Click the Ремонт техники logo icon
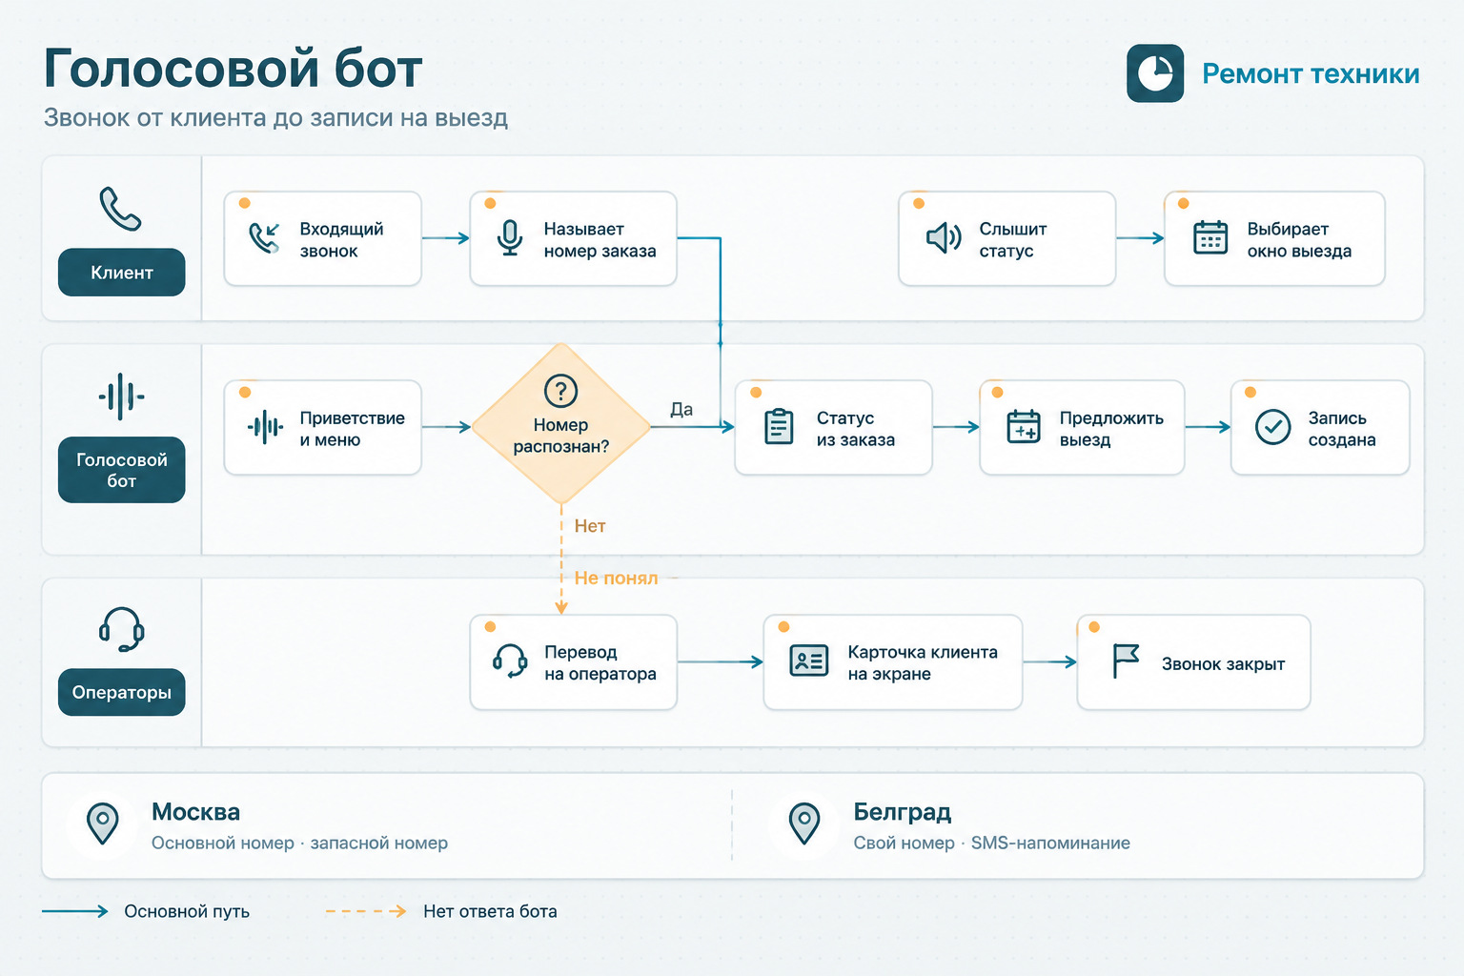 [x=1155, y=73]
